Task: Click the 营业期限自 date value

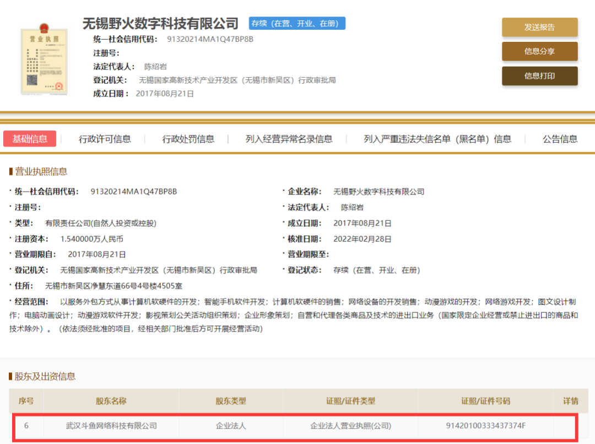Action: (97, 255)
